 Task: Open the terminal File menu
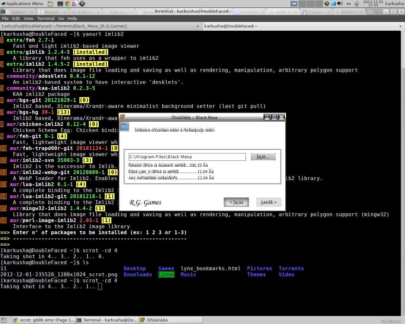pos(5,18)
